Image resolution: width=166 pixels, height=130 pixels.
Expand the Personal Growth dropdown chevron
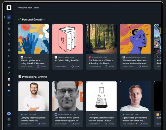point(44,19)
